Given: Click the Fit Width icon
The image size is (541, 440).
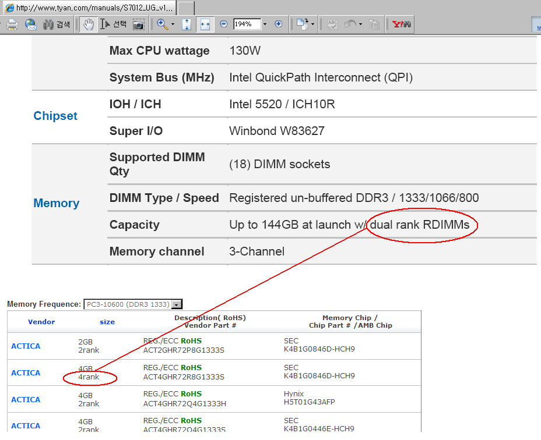Looking at the screenshot, I should 205,24.
